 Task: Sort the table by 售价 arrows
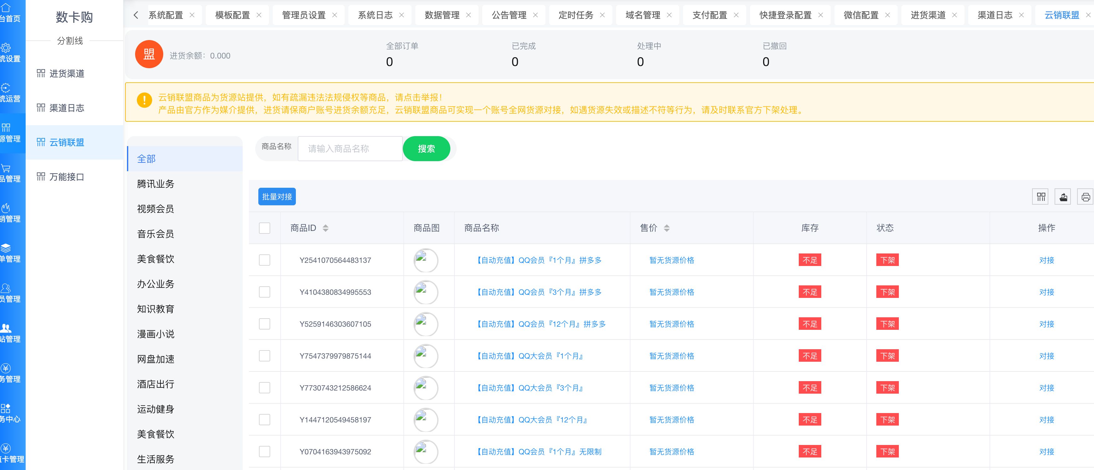point(667,228)
